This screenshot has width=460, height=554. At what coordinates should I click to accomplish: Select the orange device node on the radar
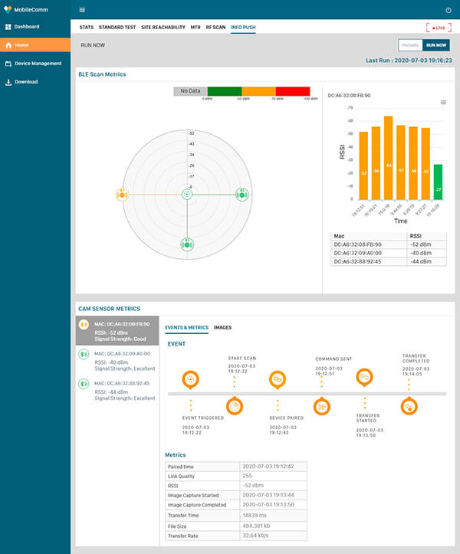pyautogui.click(x=121, y=195)
